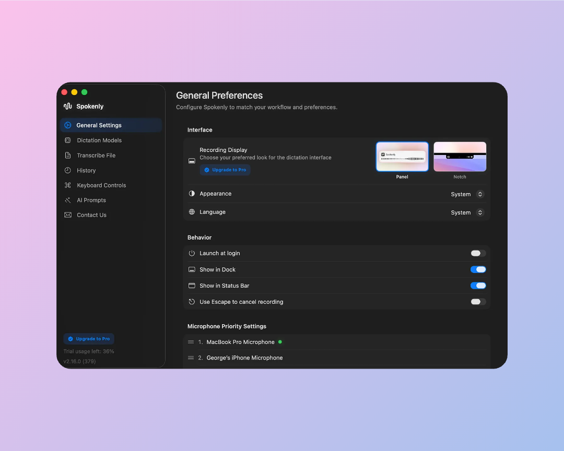Click the Language globe icon
The width and height of the screenshot is (564, 451).
[x=192, y=212]
